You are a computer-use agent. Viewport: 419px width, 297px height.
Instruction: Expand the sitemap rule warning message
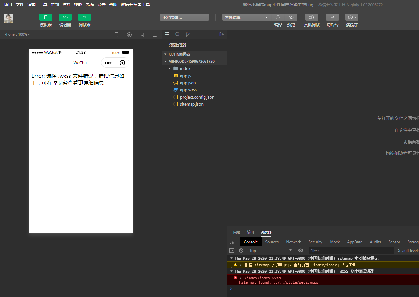240,265
